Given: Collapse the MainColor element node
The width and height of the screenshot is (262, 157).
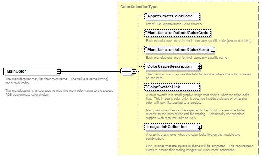Looking at the screenshot, I should tap(59, 72).
